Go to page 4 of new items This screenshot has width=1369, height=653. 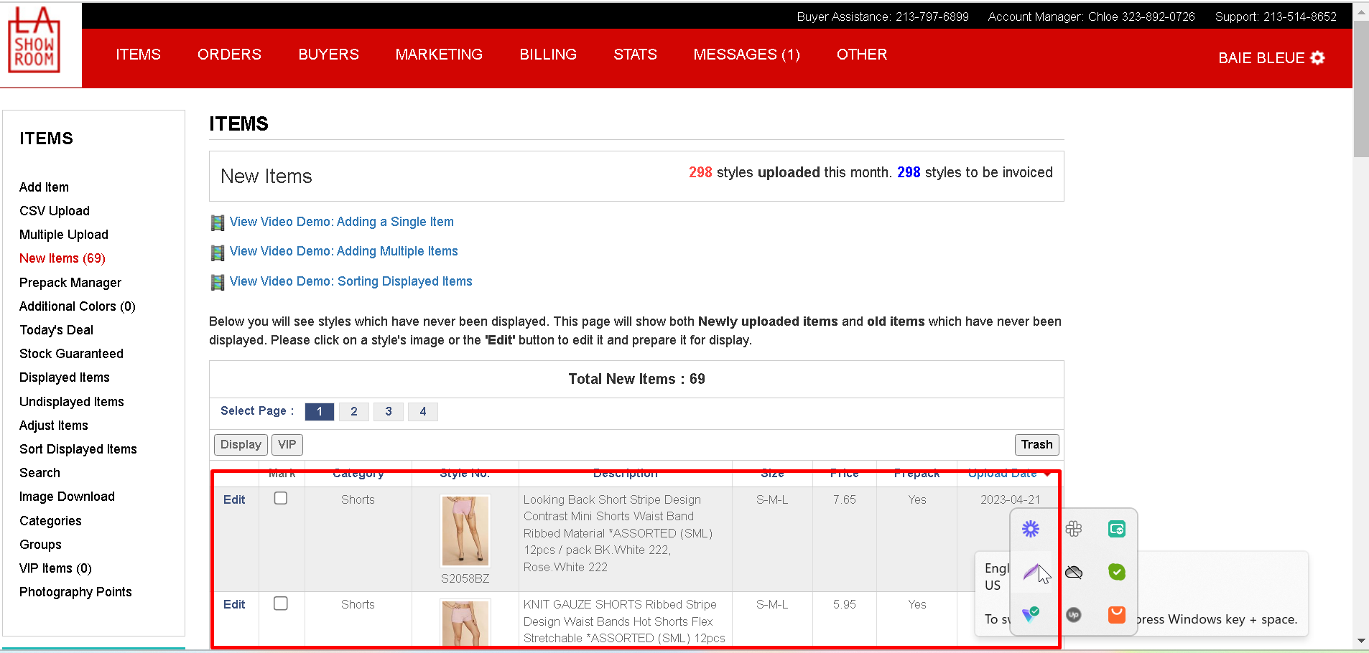click(x=423, y=411)
